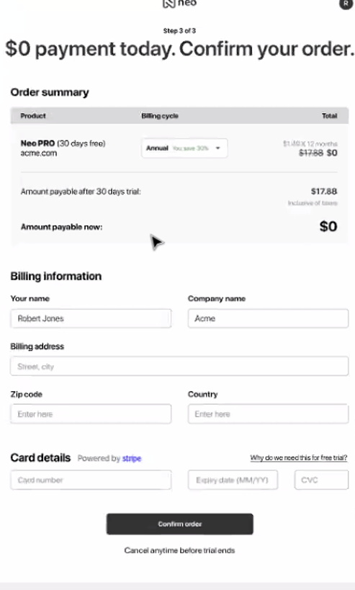Screen dimensions: 355x590
Task: Focus the Zip code field
Action: tap(91, 414)
